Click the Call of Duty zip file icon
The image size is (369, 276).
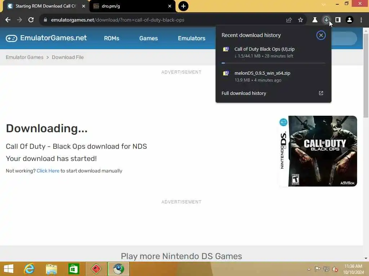click(226, 49)
